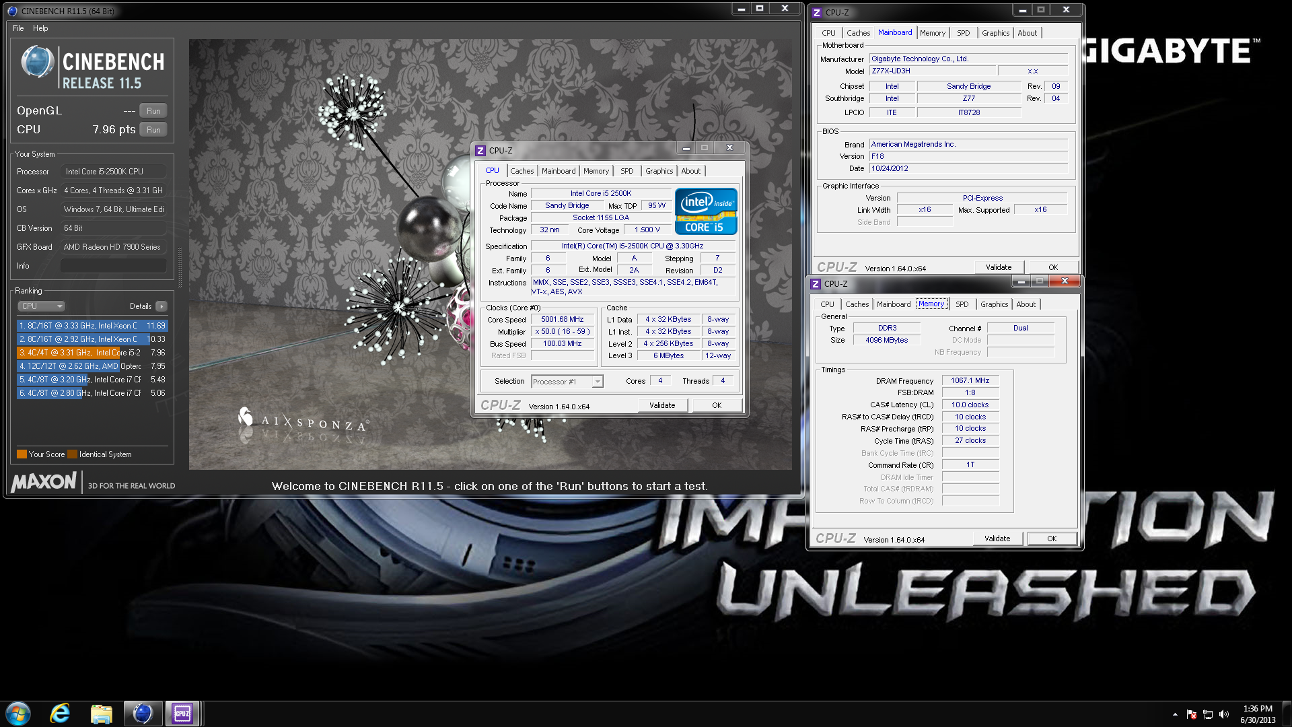Click Cinebench title bar app icon
This screenshot has width=1292, height=727.
(x=12, y=11)
